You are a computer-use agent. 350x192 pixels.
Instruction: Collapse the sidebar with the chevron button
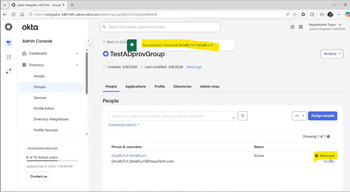pos(89,41)
